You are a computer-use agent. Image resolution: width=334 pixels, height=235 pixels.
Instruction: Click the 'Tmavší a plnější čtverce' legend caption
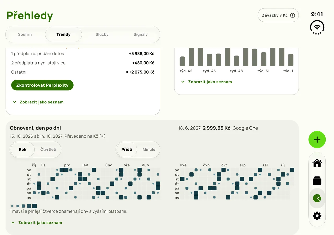coord(69,211)
